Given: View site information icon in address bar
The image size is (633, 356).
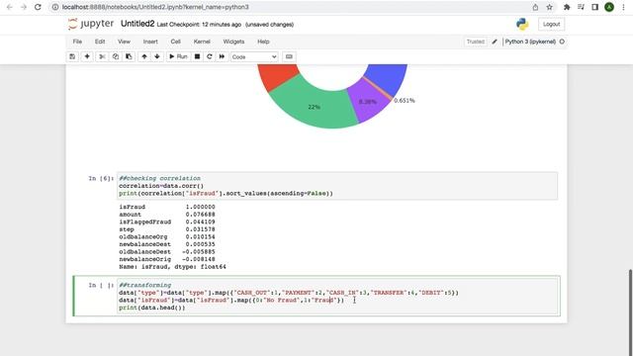Looking at the screenshot, I should (55, 7).
